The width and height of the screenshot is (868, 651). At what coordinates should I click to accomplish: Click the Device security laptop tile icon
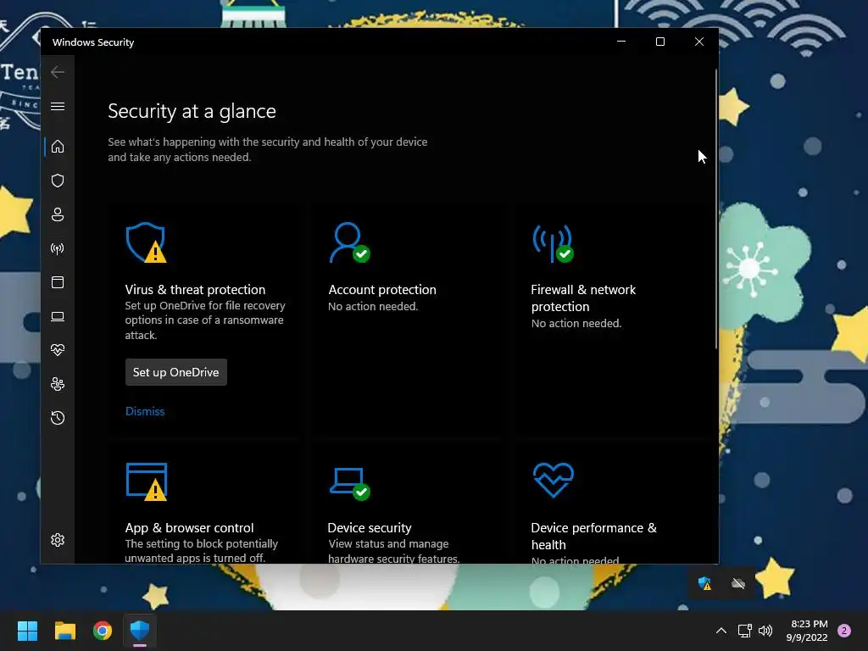(349, 483)
